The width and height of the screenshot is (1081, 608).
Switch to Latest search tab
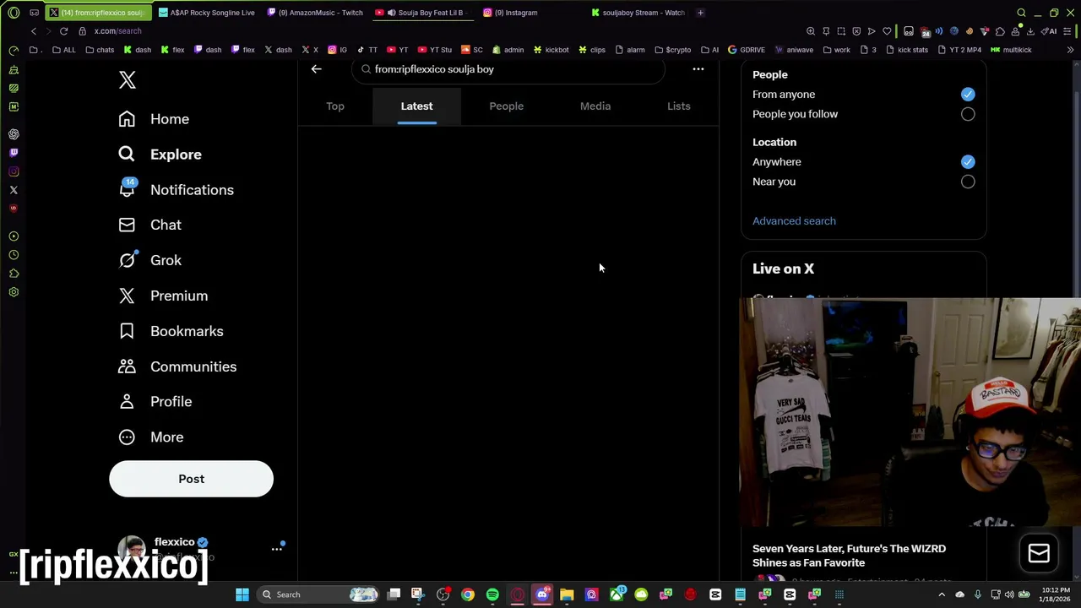click(x=416, y=106)
